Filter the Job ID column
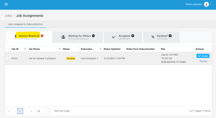 click(x=25, y=49)
